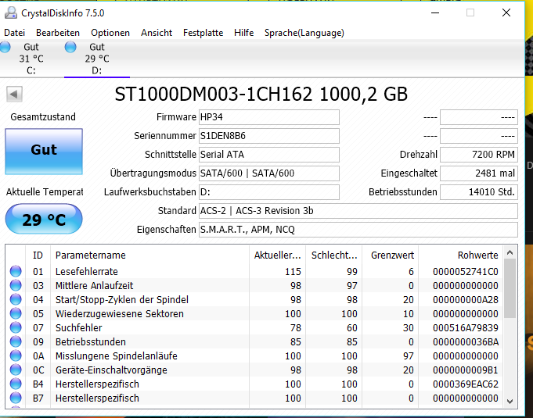Click status orb of row B4

pos(16,384)
